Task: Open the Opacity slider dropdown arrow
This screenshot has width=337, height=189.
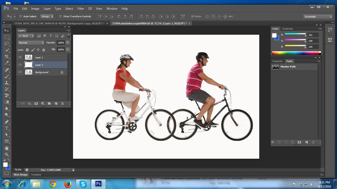Action: 68,43
